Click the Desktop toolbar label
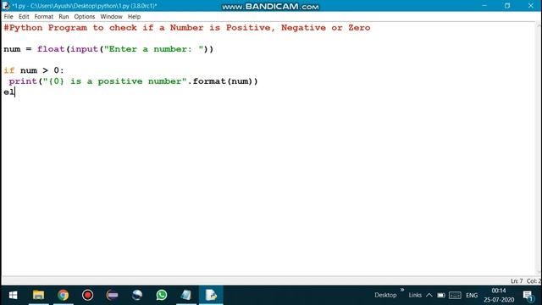 pyautogui.click(x=385, y=295)
